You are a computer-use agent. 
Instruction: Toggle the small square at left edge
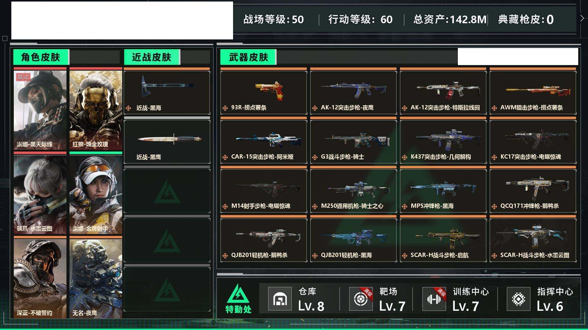tap(5, 38)
